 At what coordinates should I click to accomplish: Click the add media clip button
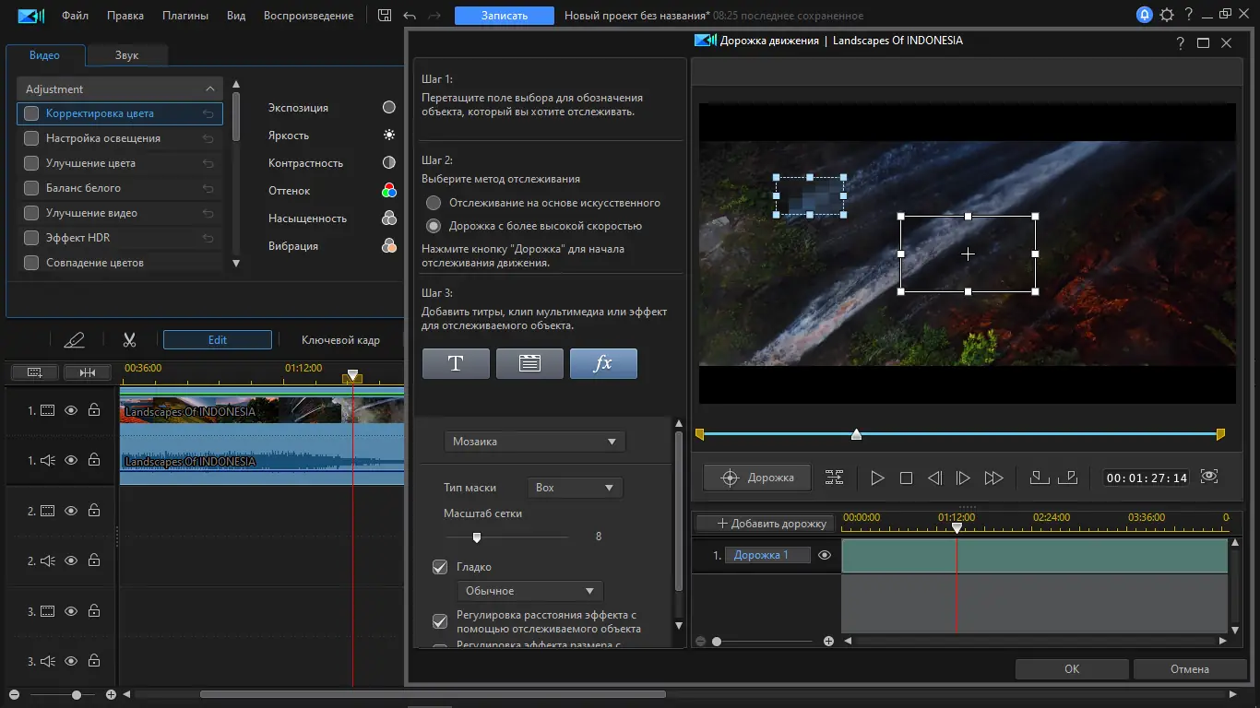tap(529, 363)
